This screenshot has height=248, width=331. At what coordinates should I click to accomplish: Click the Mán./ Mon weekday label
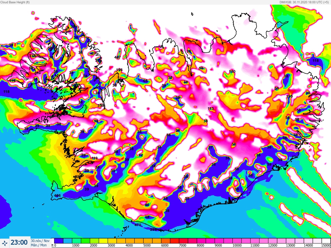39,245
